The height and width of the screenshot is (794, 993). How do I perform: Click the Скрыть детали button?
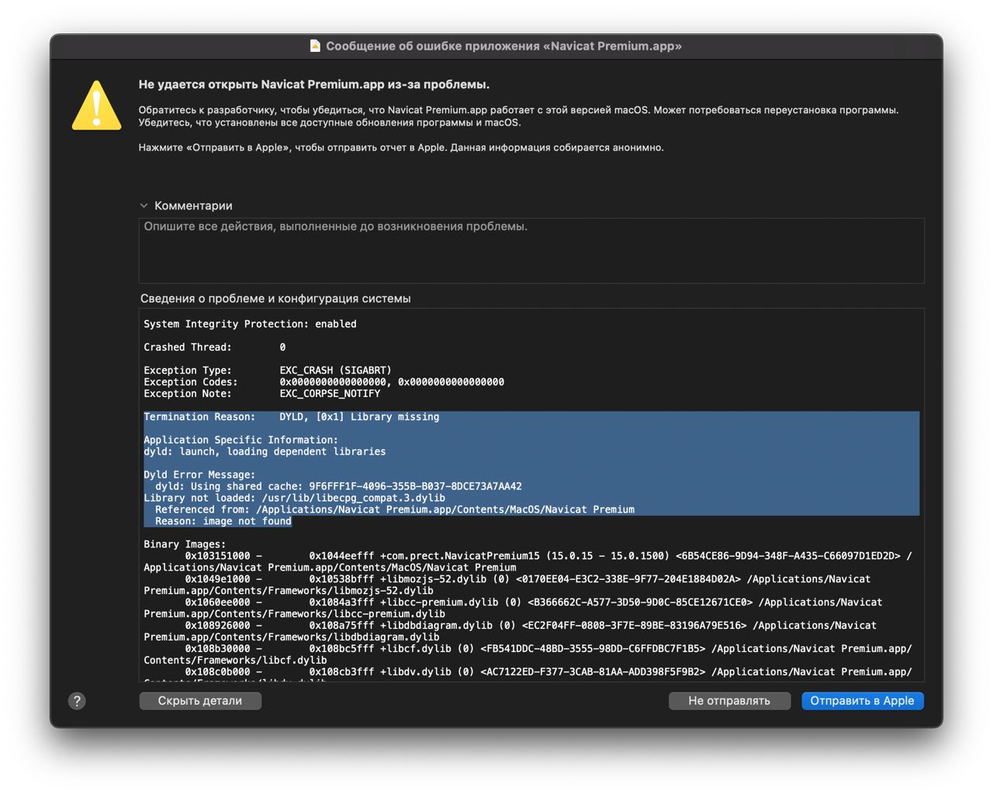(200, 701)
